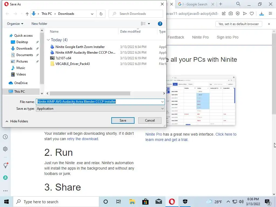Click the Back arrow in Save As dialog

click(7, 14)
